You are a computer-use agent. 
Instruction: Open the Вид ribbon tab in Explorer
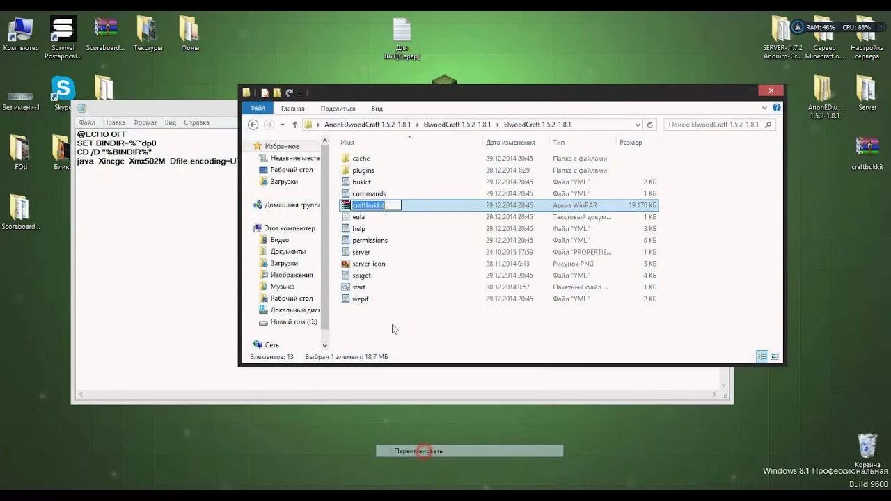tap(377, 109)
